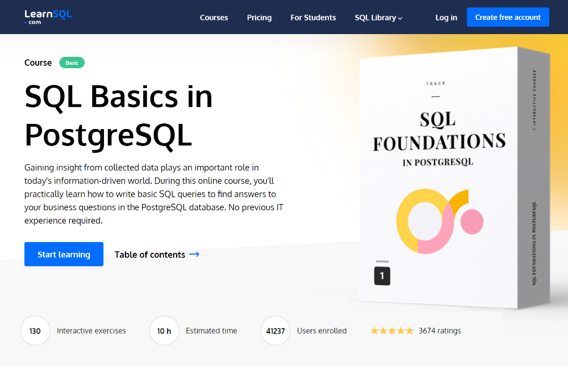Click the 41237 enrolled count circle

click(x=275, y=331)
